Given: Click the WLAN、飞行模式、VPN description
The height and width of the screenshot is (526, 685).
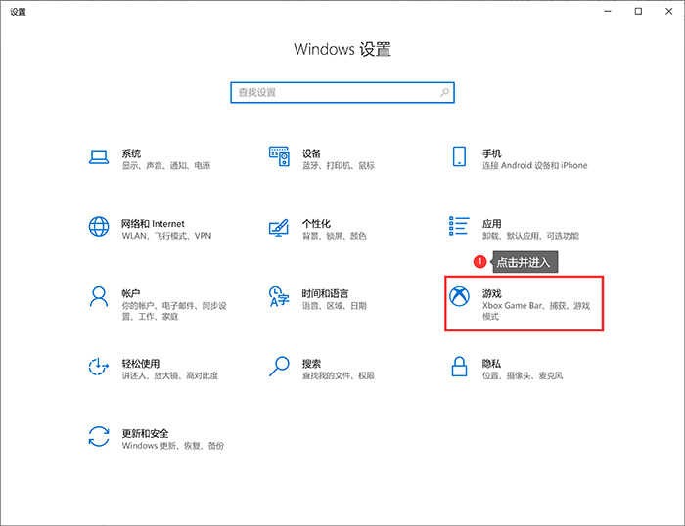Looking at the screenshot, I should coord(166,236).
